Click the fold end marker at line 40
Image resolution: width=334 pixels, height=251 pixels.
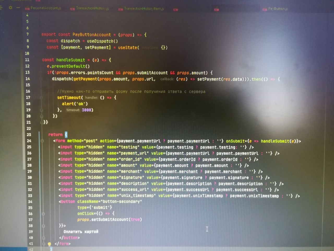[44, 238]
